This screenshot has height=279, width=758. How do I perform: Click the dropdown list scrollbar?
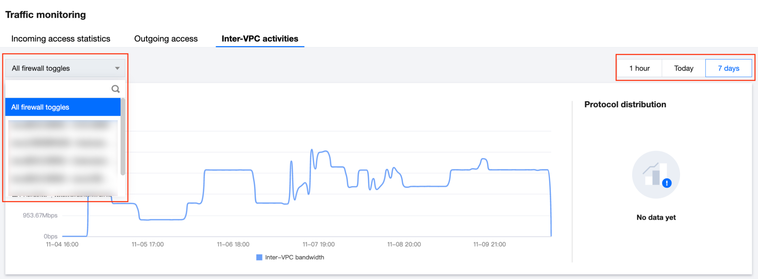pyautogui.click(x=123, y=137)
